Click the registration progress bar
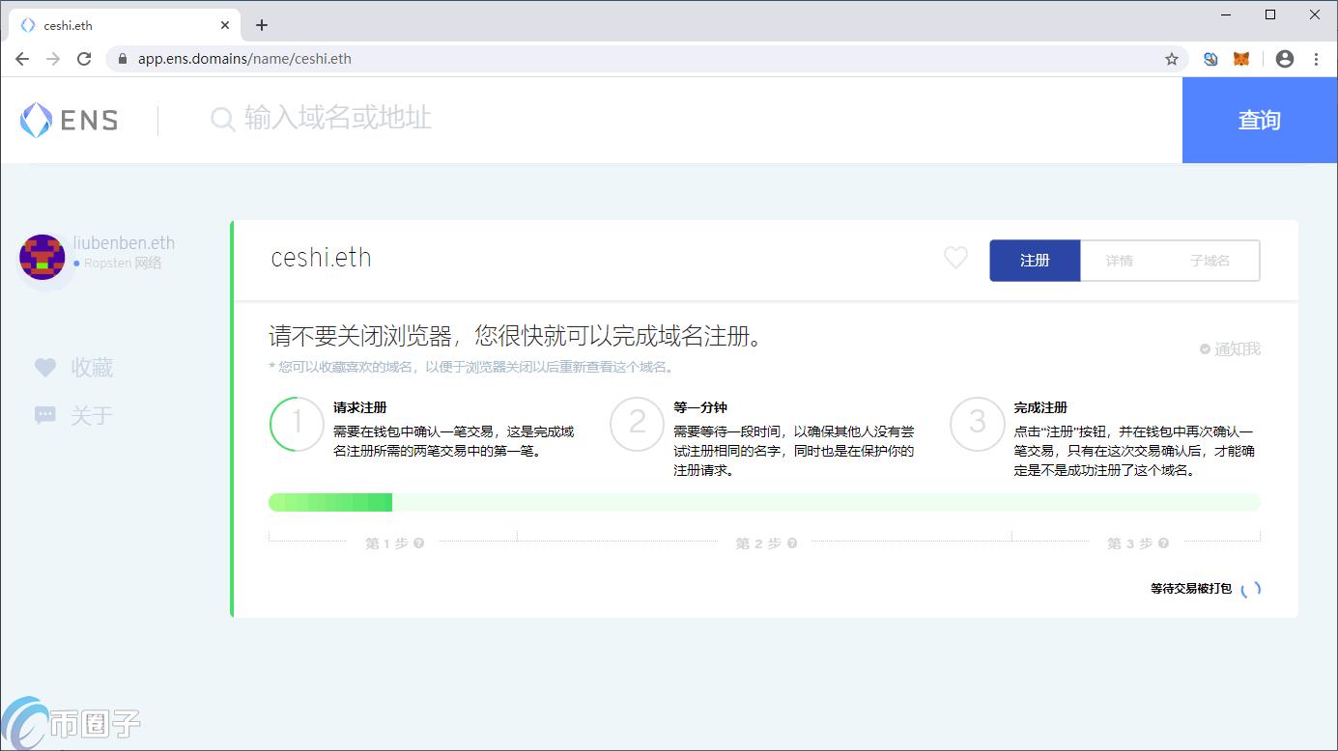 (764, 502)
